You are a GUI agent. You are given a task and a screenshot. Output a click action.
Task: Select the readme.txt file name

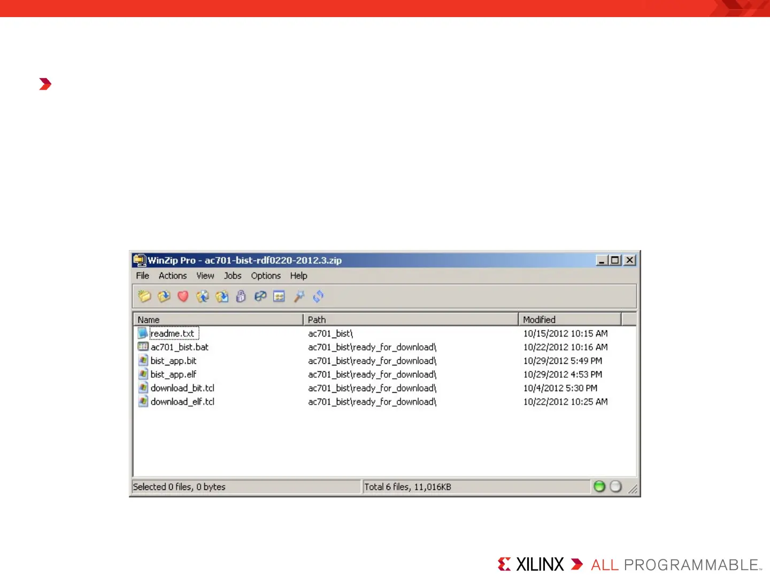pyautogui.click(x=172, y=333)
